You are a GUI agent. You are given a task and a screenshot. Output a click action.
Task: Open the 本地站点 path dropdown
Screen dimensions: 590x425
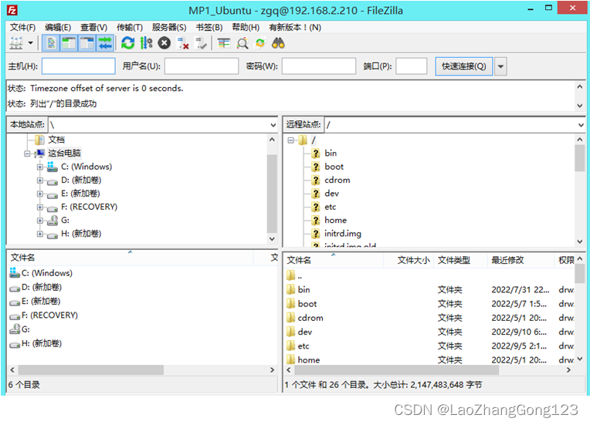click(x=273, y=125)
